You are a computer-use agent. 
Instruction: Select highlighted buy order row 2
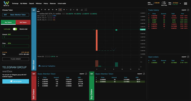pos(120,82)
